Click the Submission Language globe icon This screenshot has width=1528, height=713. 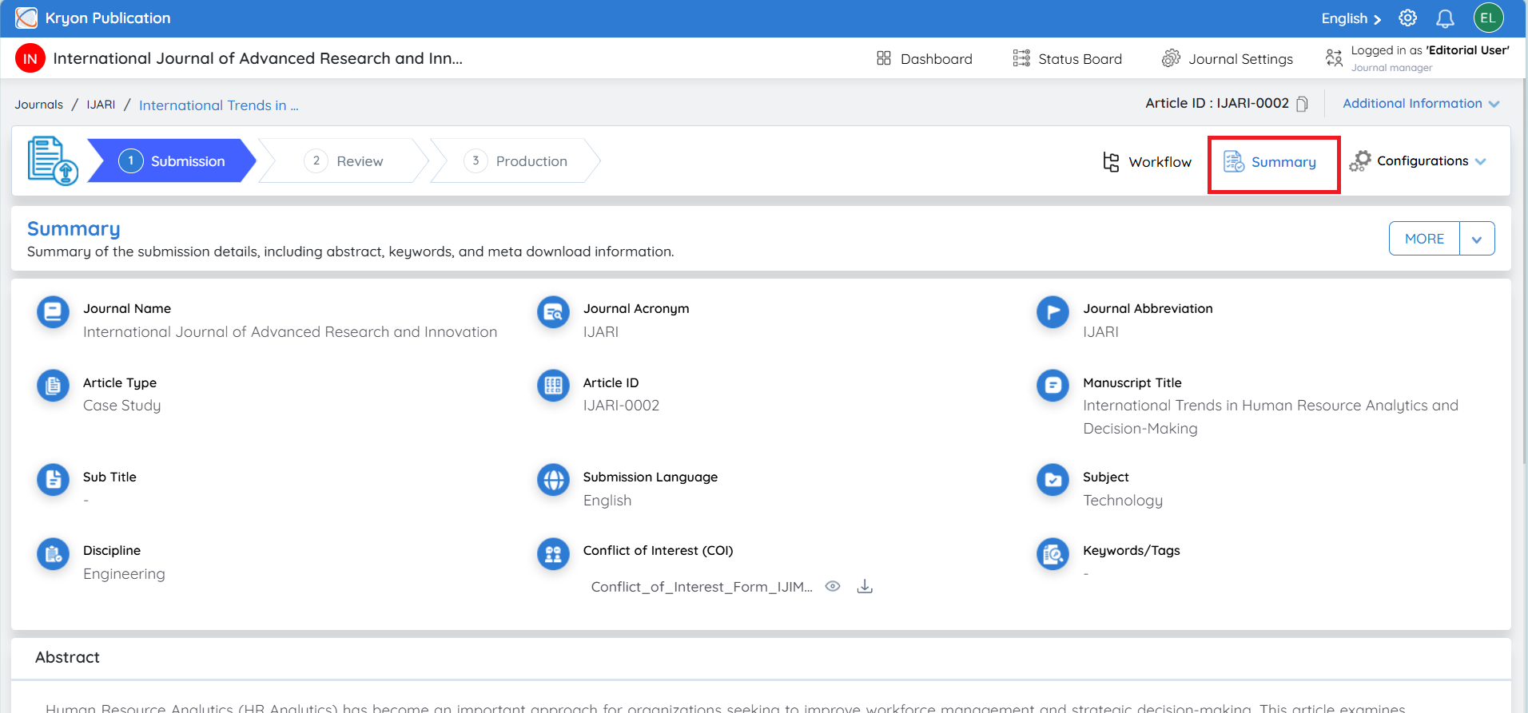pyautogui.click(x=553, y=480)
